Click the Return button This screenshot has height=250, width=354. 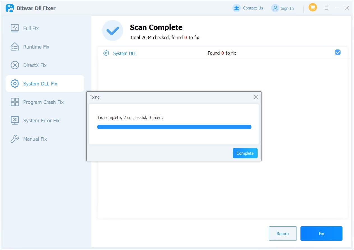click(x=283, y=234)
